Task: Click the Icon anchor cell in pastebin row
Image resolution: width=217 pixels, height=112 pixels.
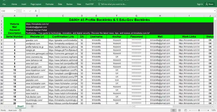Action: (x=117, y=80)
